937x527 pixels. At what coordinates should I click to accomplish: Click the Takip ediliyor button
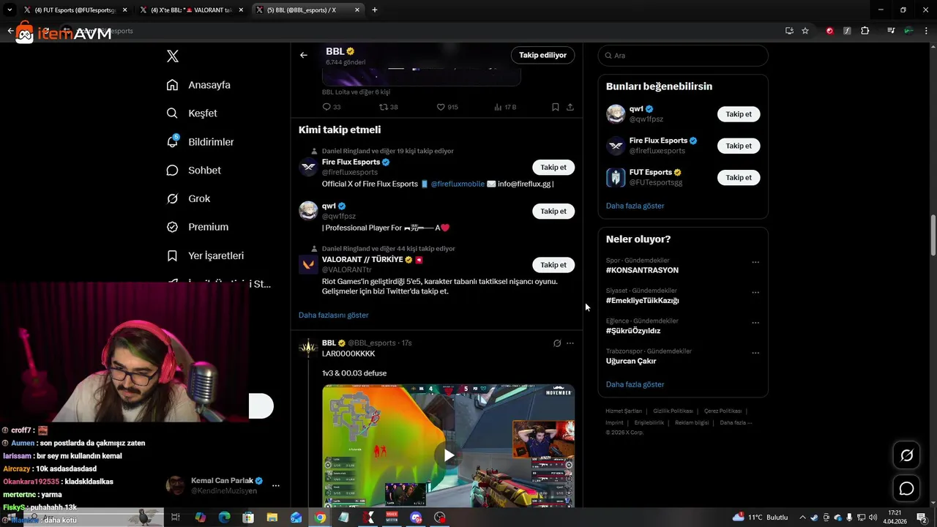coord(542,55)
